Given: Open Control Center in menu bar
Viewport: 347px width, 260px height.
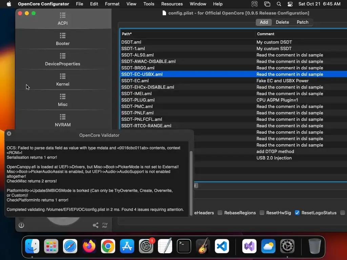Looking at the screenshot, I should pyautogui.click(x=290, y=4).
